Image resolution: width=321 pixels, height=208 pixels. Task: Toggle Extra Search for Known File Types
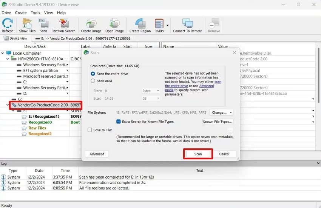pyautogui.click(x=118, y=122)
